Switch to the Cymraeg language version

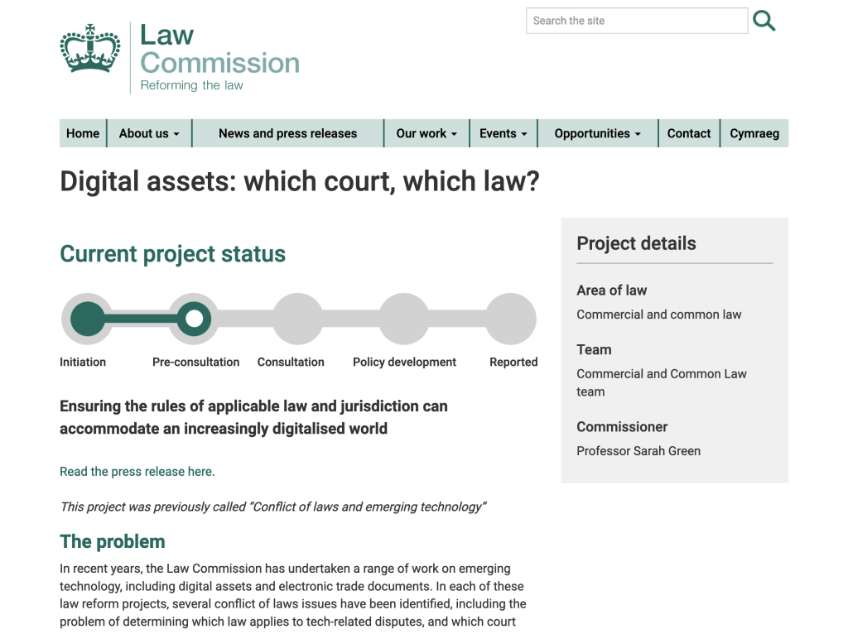[x=754, y=133]
